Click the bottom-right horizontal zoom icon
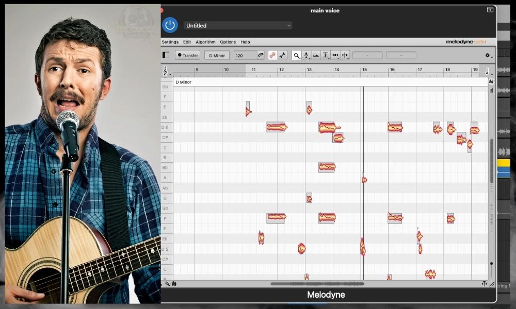The height and width of the screenshot is (309, 516). (484, 284)
